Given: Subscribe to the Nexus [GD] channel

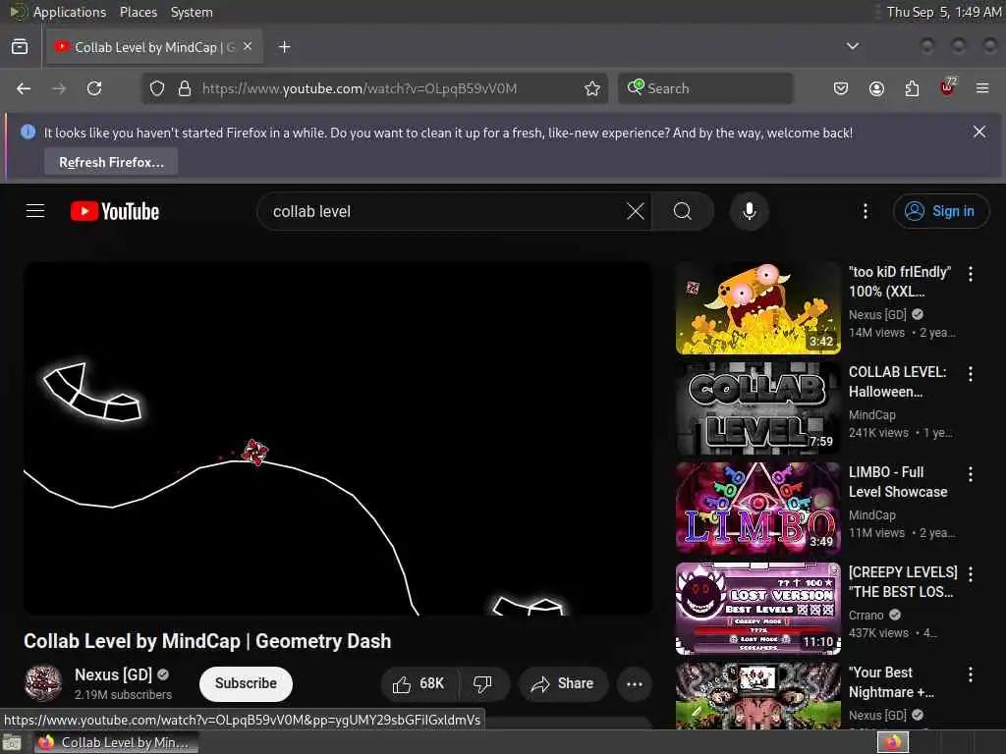Looking at the screenshot, I should coord(246,683).
